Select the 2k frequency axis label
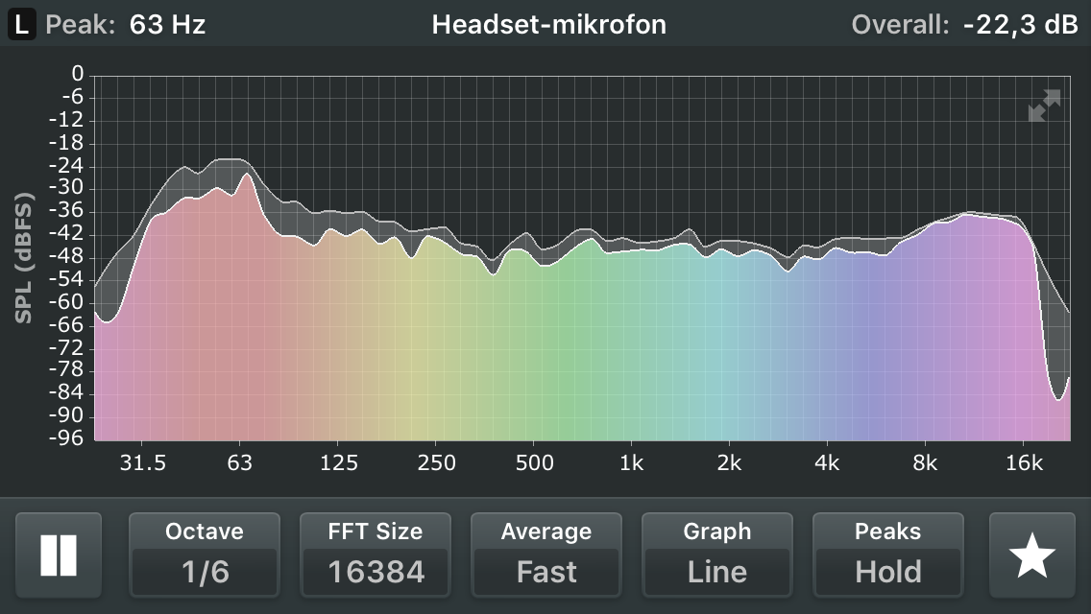This screenshot has width=1091, height=614. tap(729, 463)
